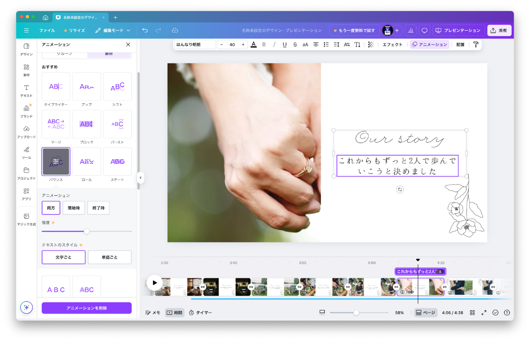Screen dimensions: 530x342
Task: Select 単語ごと text style
Action: pyautogui.click(x=110, y=257)
